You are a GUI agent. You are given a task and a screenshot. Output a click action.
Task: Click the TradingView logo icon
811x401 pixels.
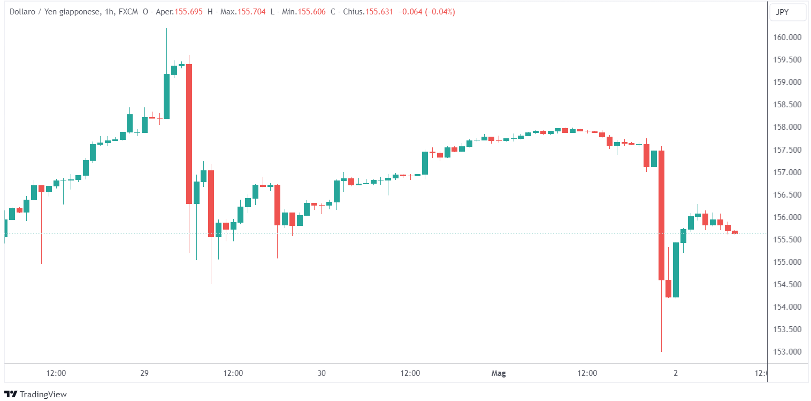tap(11, 394)
